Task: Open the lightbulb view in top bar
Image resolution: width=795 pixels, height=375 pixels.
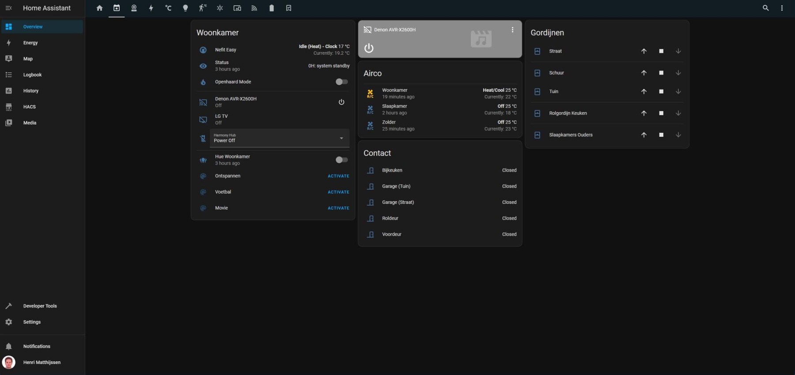Action: 185,8
